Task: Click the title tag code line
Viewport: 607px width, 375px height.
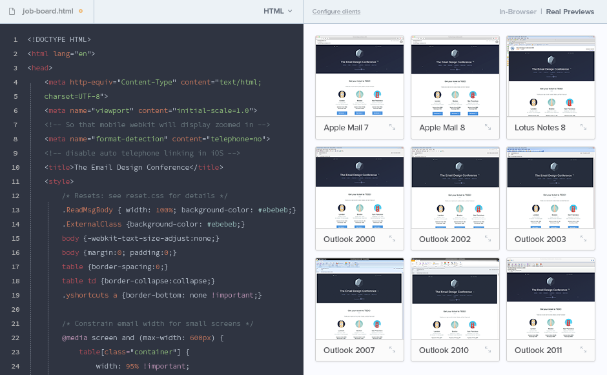Action: pyautogui.click(x=134, y=167)
